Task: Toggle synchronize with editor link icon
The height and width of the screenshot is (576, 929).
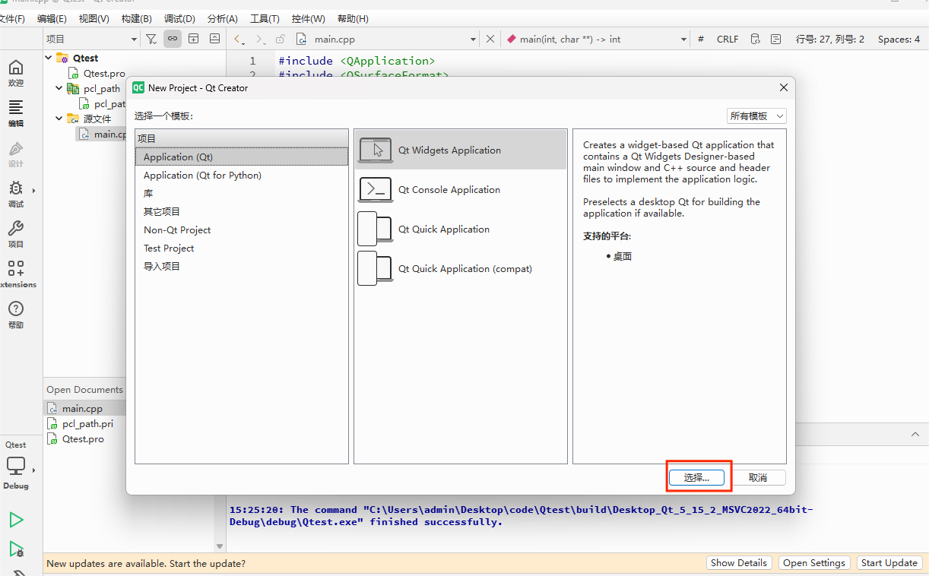Action: 173,39
